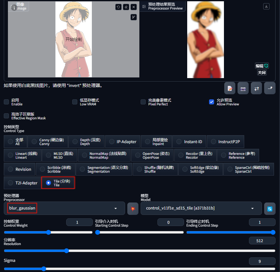Screen dimensions: 280x272
Task: Click the new canvas document icon button
Action: [x=230, y=88]
